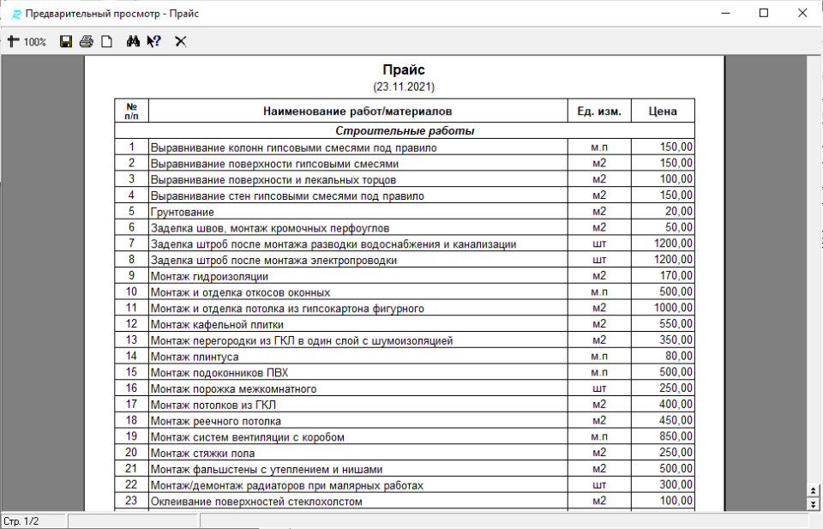Click the 'Ед. изм.' column header
Viewport: 823px width, 529px height.
click(x=599, y=111)
